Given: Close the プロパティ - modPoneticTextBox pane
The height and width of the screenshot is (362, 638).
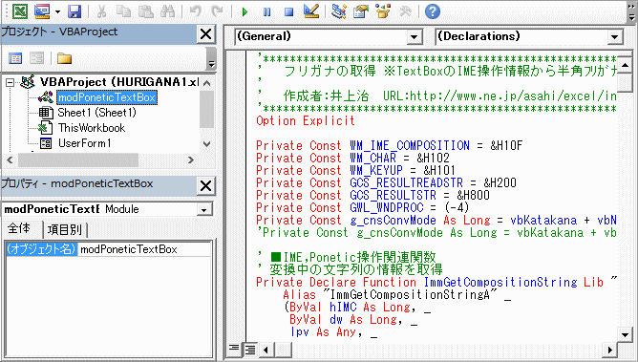Looking at the screenshot, I should (206, 186).
